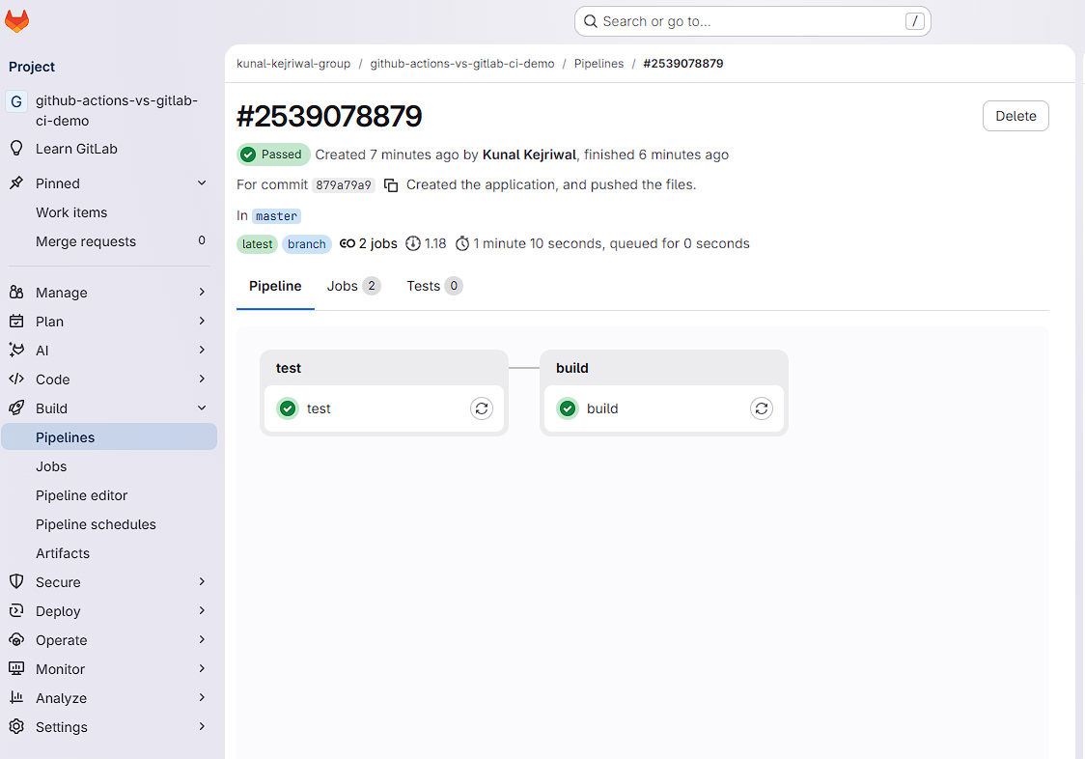Open commit 879a79a9 link

(344, 184)
